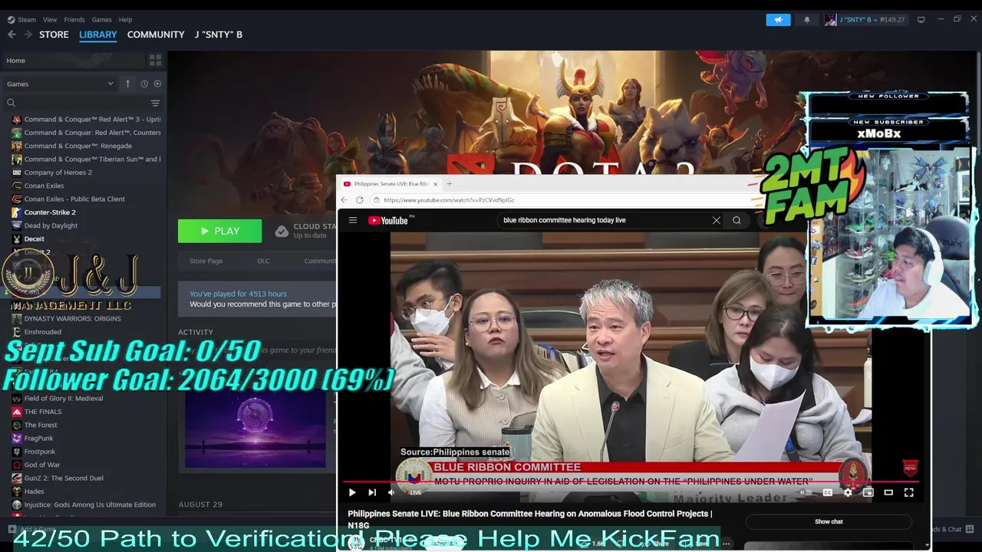Viewport: 982px width, 552px height.
Task: Close the Philippines Senate LIVE browser tab
Action: click(435, 184)
